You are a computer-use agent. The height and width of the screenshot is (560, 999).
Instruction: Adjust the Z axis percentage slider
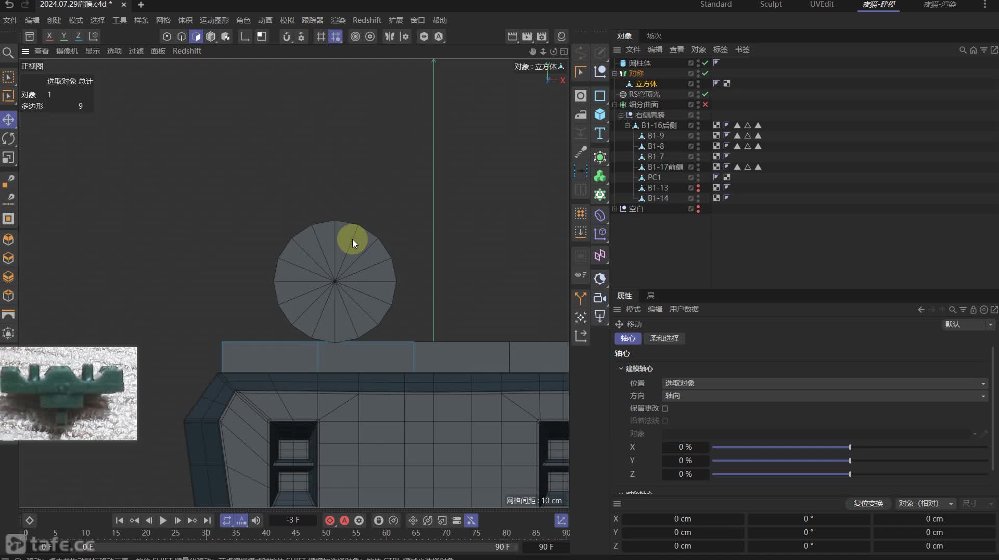pyautogui.click(x=850, y=474)
